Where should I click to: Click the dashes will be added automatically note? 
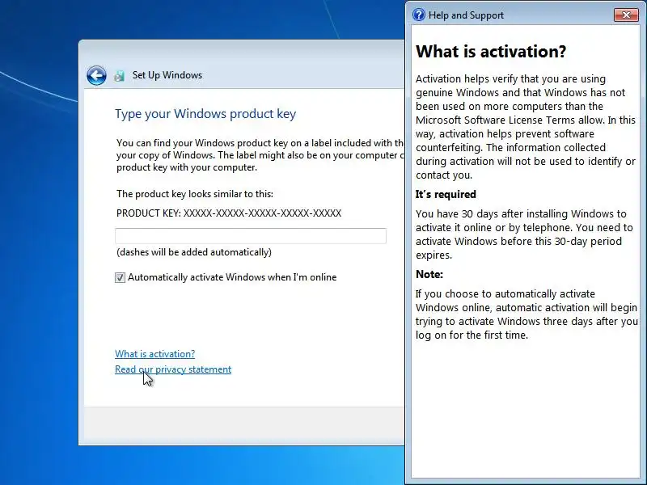(x=194, y=252)
